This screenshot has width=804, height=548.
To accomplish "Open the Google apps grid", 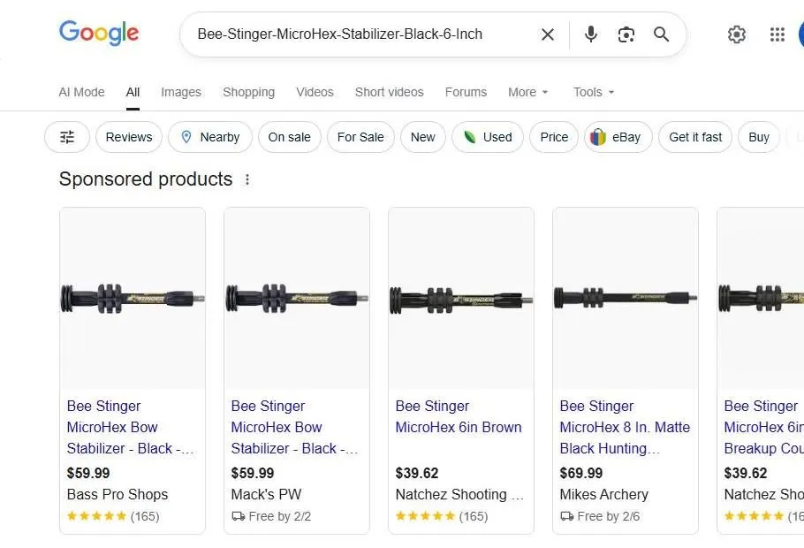I will 777,34.
